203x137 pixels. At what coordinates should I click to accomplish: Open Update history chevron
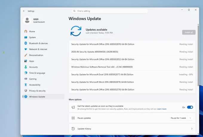192,129
